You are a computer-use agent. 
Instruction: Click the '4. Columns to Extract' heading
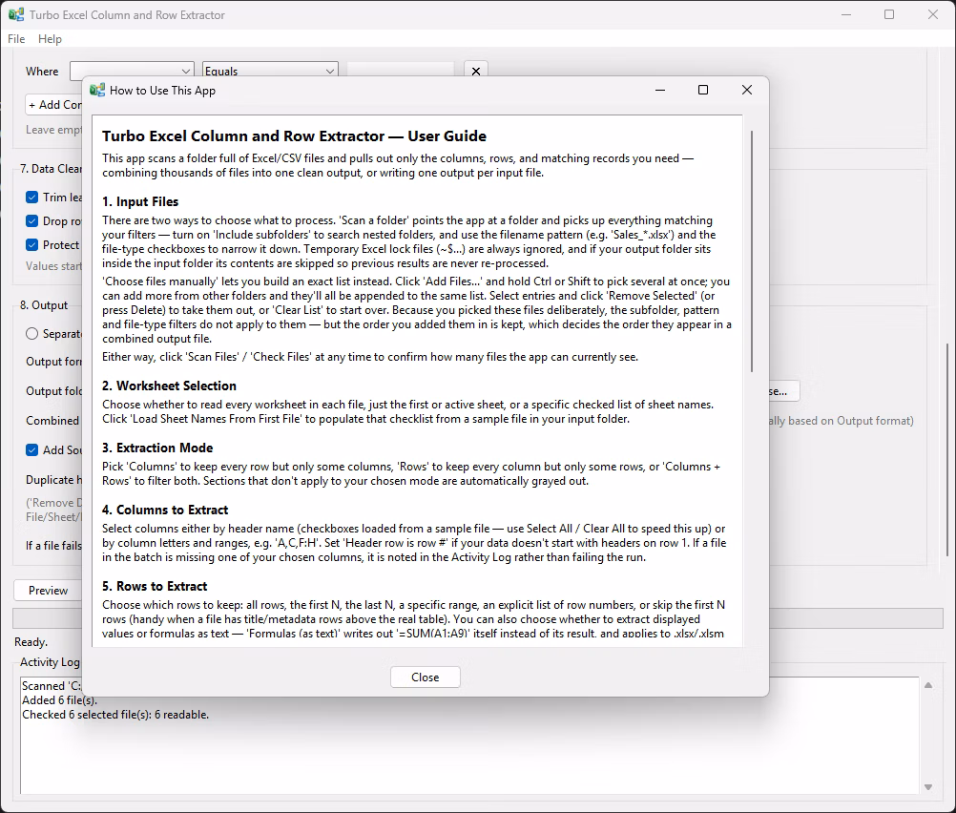point(165,511)
